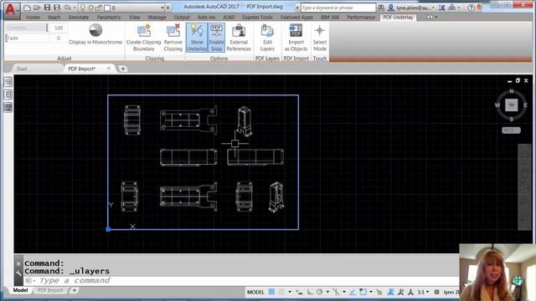Toggle layer lock padlock icon
536x301 pixels.
click(99, 8)
